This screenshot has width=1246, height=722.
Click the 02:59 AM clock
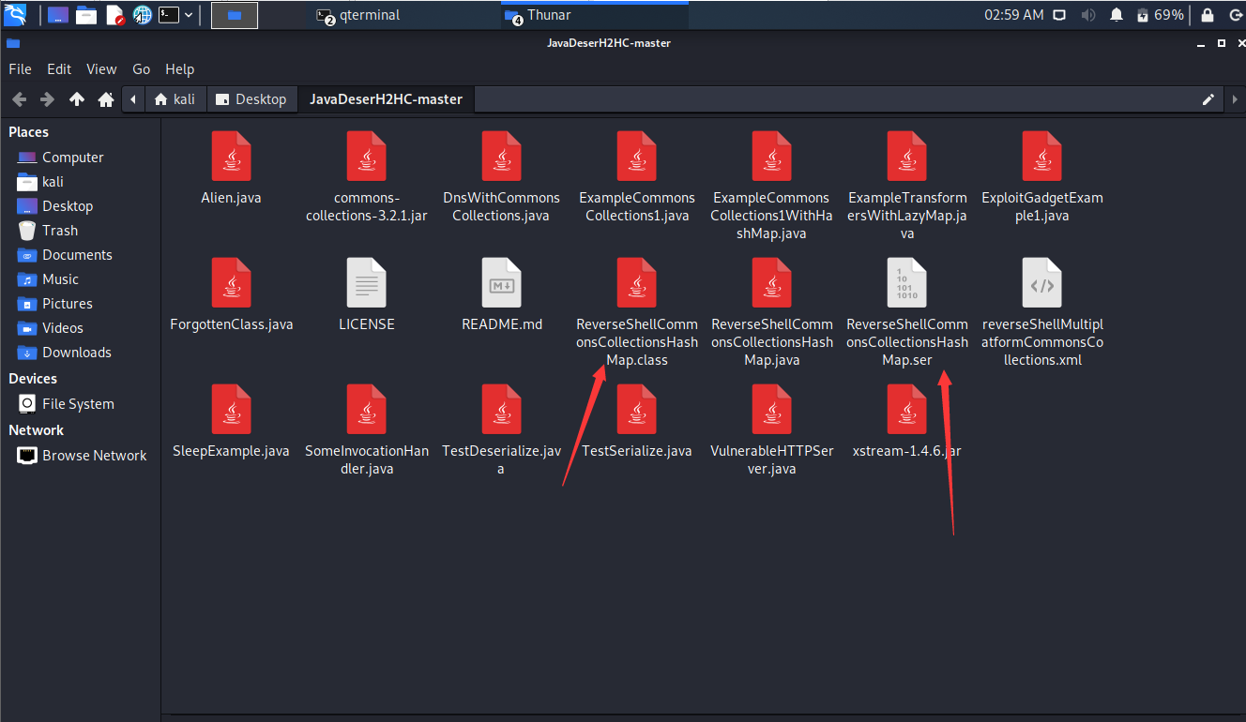(x=1013, y=15)
